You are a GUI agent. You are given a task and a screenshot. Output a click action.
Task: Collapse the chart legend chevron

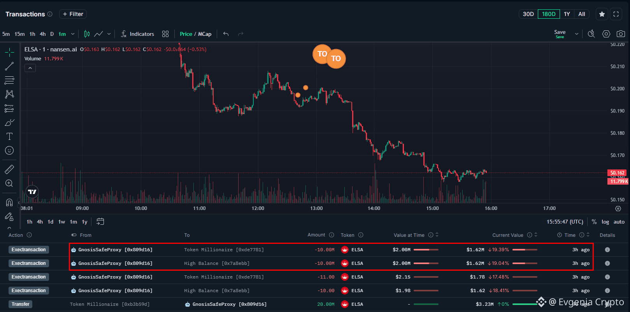(x=30, y=68)
